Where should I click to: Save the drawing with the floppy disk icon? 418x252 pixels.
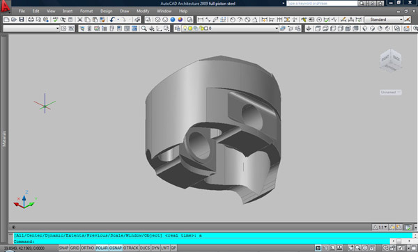click(x=22, y=19)
